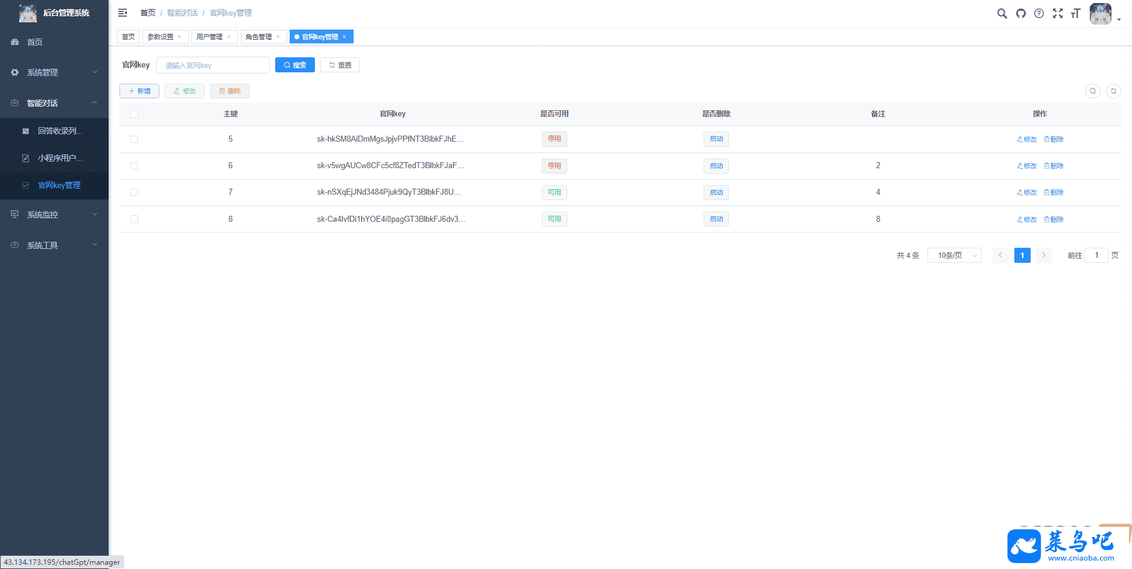The height and width of the screenshot is (569, 1132).
Task: Toggle fullscreen mode icon
Action: (1058, 13)
